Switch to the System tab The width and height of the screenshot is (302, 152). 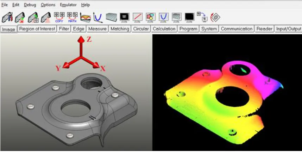tap(209, 29)
